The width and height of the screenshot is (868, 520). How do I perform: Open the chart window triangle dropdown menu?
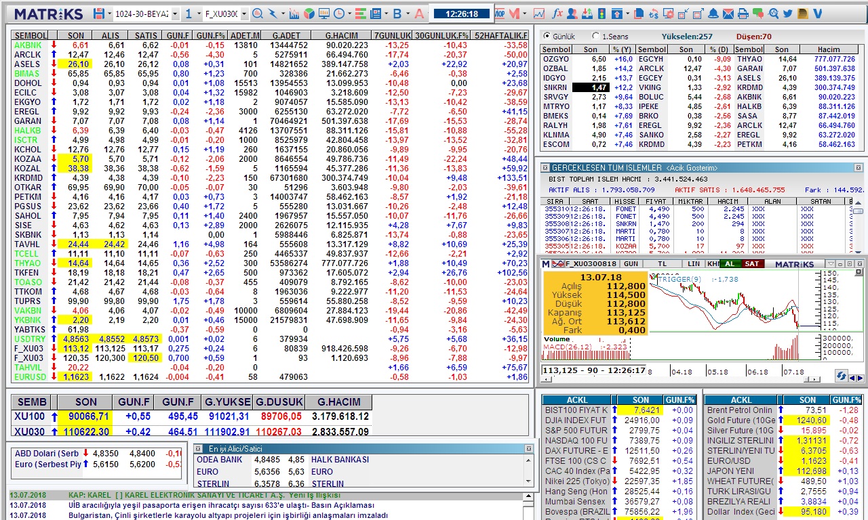831,263
